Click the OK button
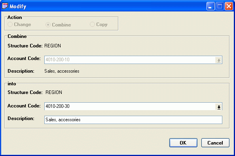This screenshot has height=156, width=235. point(183,143)
